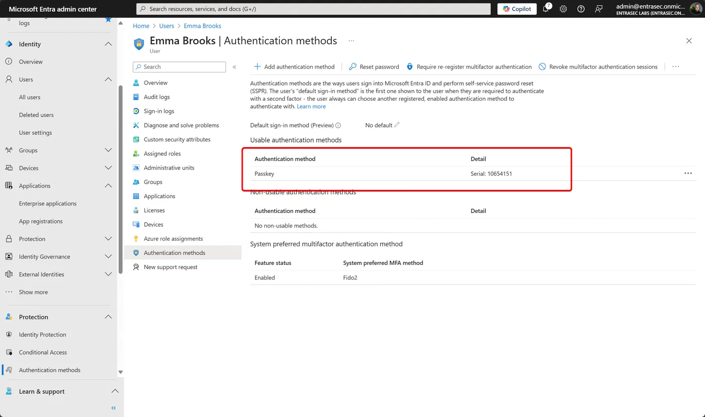Collapse the left navigation pane
This screenshot has width=705, height=417.
pyautogui.click(x=114, y=408)
